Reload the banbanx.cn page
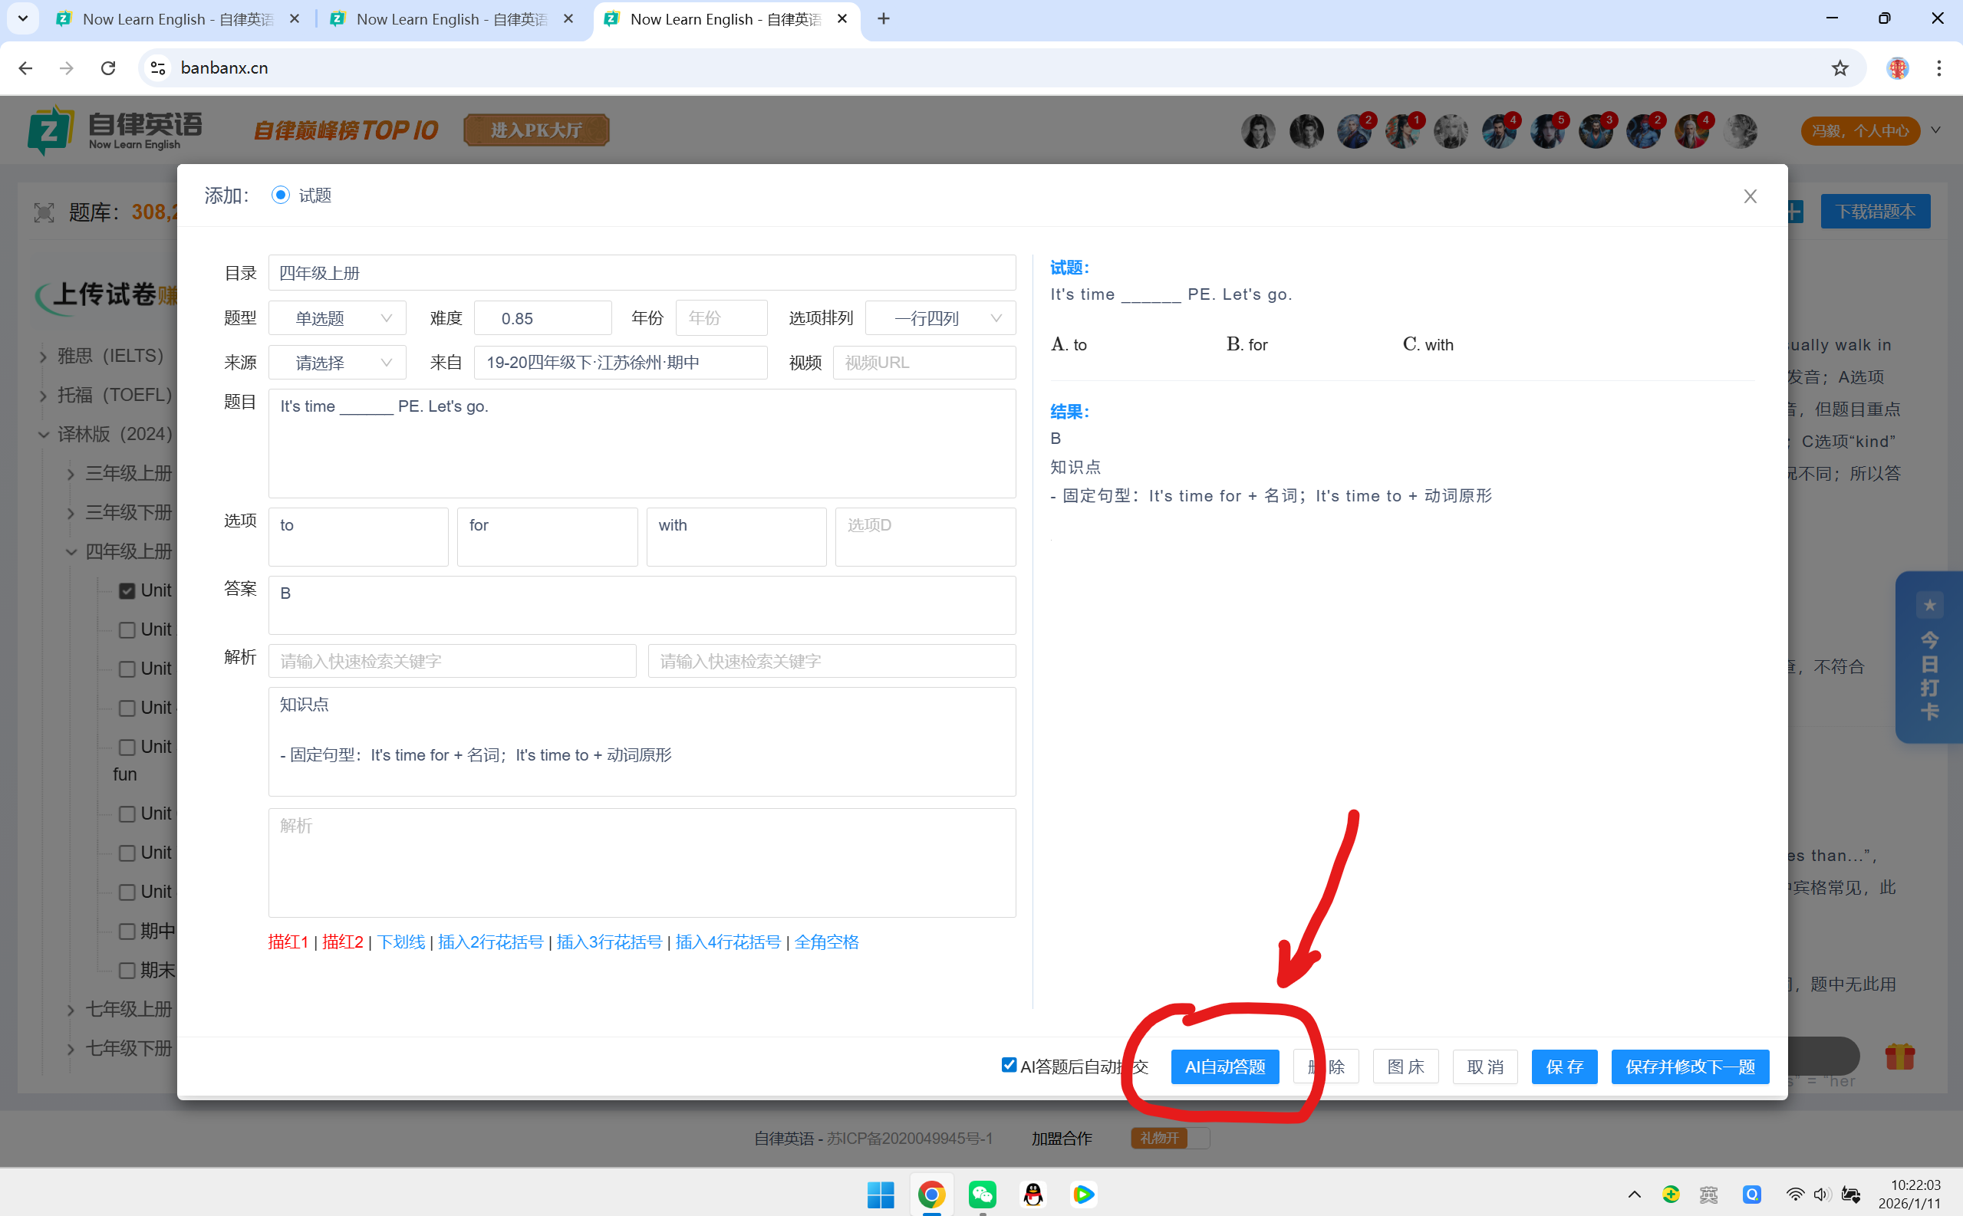The width and height of the screenshot is (1963, 1216). point(108,68)
